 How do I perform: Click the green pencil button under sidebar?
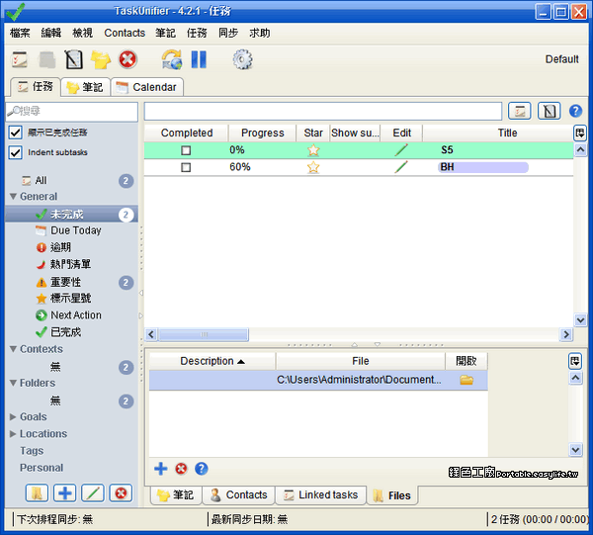pos(93,493)
